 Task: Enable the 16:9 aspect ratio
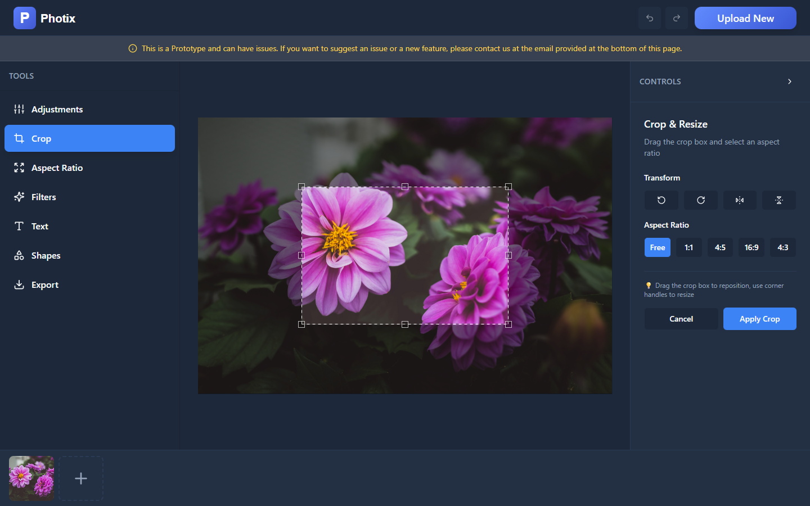751,247
